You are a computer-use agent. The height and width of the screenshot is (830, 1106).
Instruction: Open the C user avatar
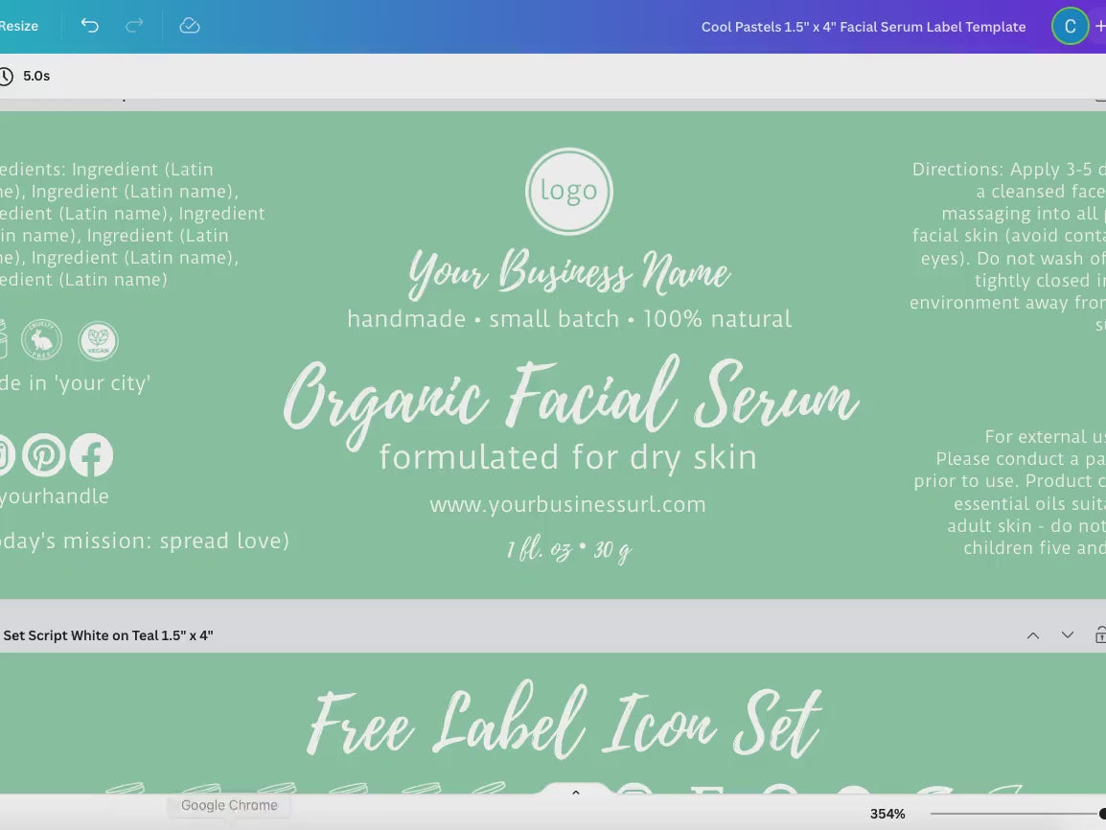pyautogui.click(x=1070, y=27)
